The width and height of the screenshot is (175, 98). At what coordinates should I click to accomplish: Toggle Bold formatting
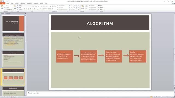[24, 9]
